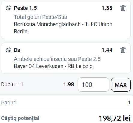Image resolution: width=133 pixels, height=123 pixels.
Task: Click the 1.44 odds value
Action: tap(107, 50)
